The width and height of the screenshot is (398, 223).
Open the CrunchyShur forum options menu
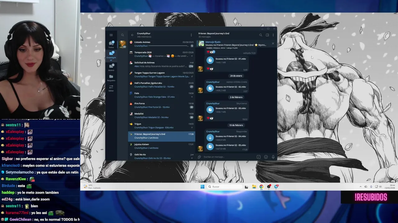pyautogui.click(x=191, y=35)
